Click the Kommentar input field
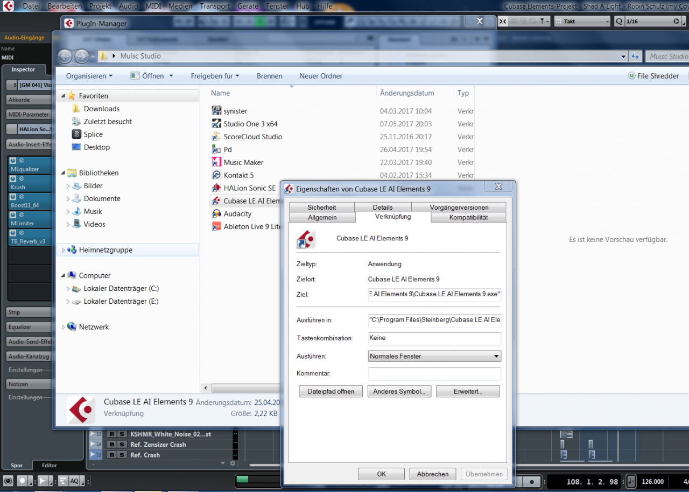Viewport: 689px width, 492px height. pyautogui.click(x=434, y=374)
